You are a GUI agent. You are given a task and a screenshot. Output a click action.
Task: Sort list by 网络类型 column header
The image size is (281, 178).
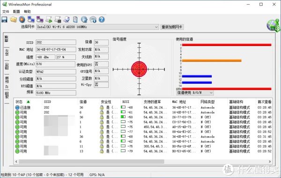[207, 102]
